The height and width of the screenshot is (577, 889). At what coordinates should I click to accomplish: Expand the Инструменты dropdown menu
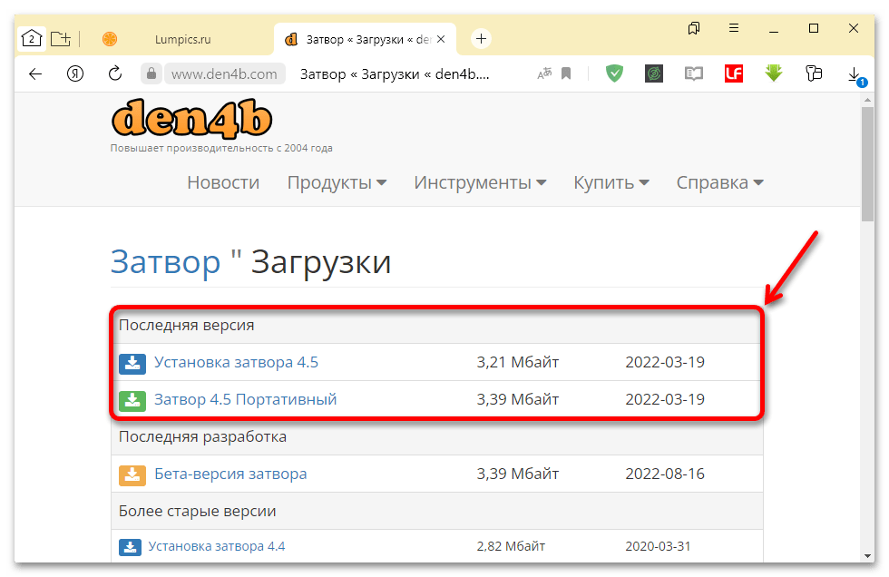[x=480, y=182]
